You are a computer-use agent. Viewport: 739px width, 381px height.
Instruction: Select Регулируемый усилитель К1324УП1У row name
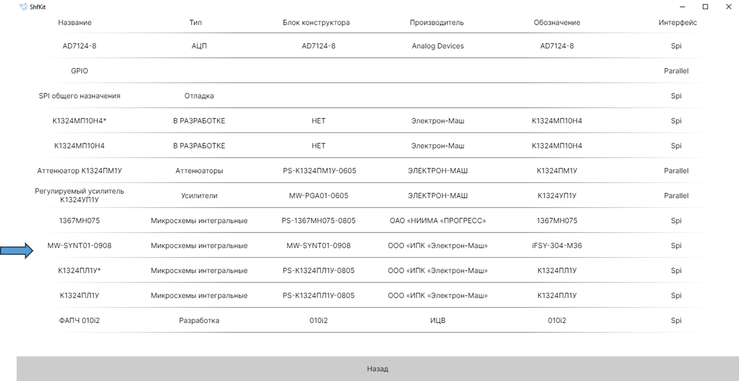pyautogui.click(x=79, y=195)
